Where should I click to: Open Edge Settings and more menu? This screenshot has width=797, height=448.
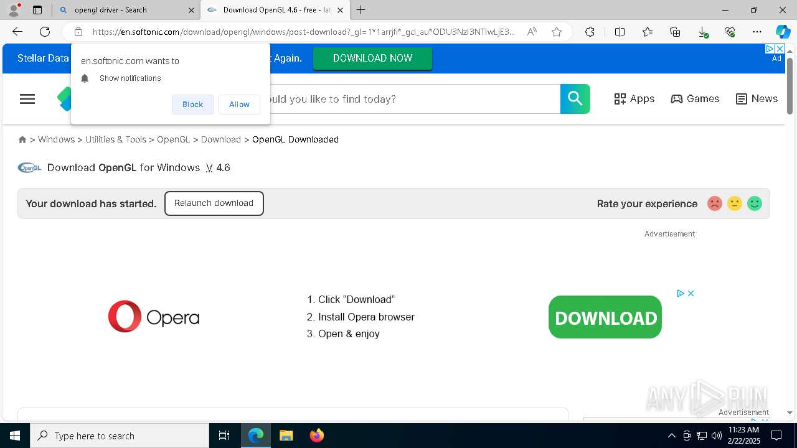click(757, 32)
